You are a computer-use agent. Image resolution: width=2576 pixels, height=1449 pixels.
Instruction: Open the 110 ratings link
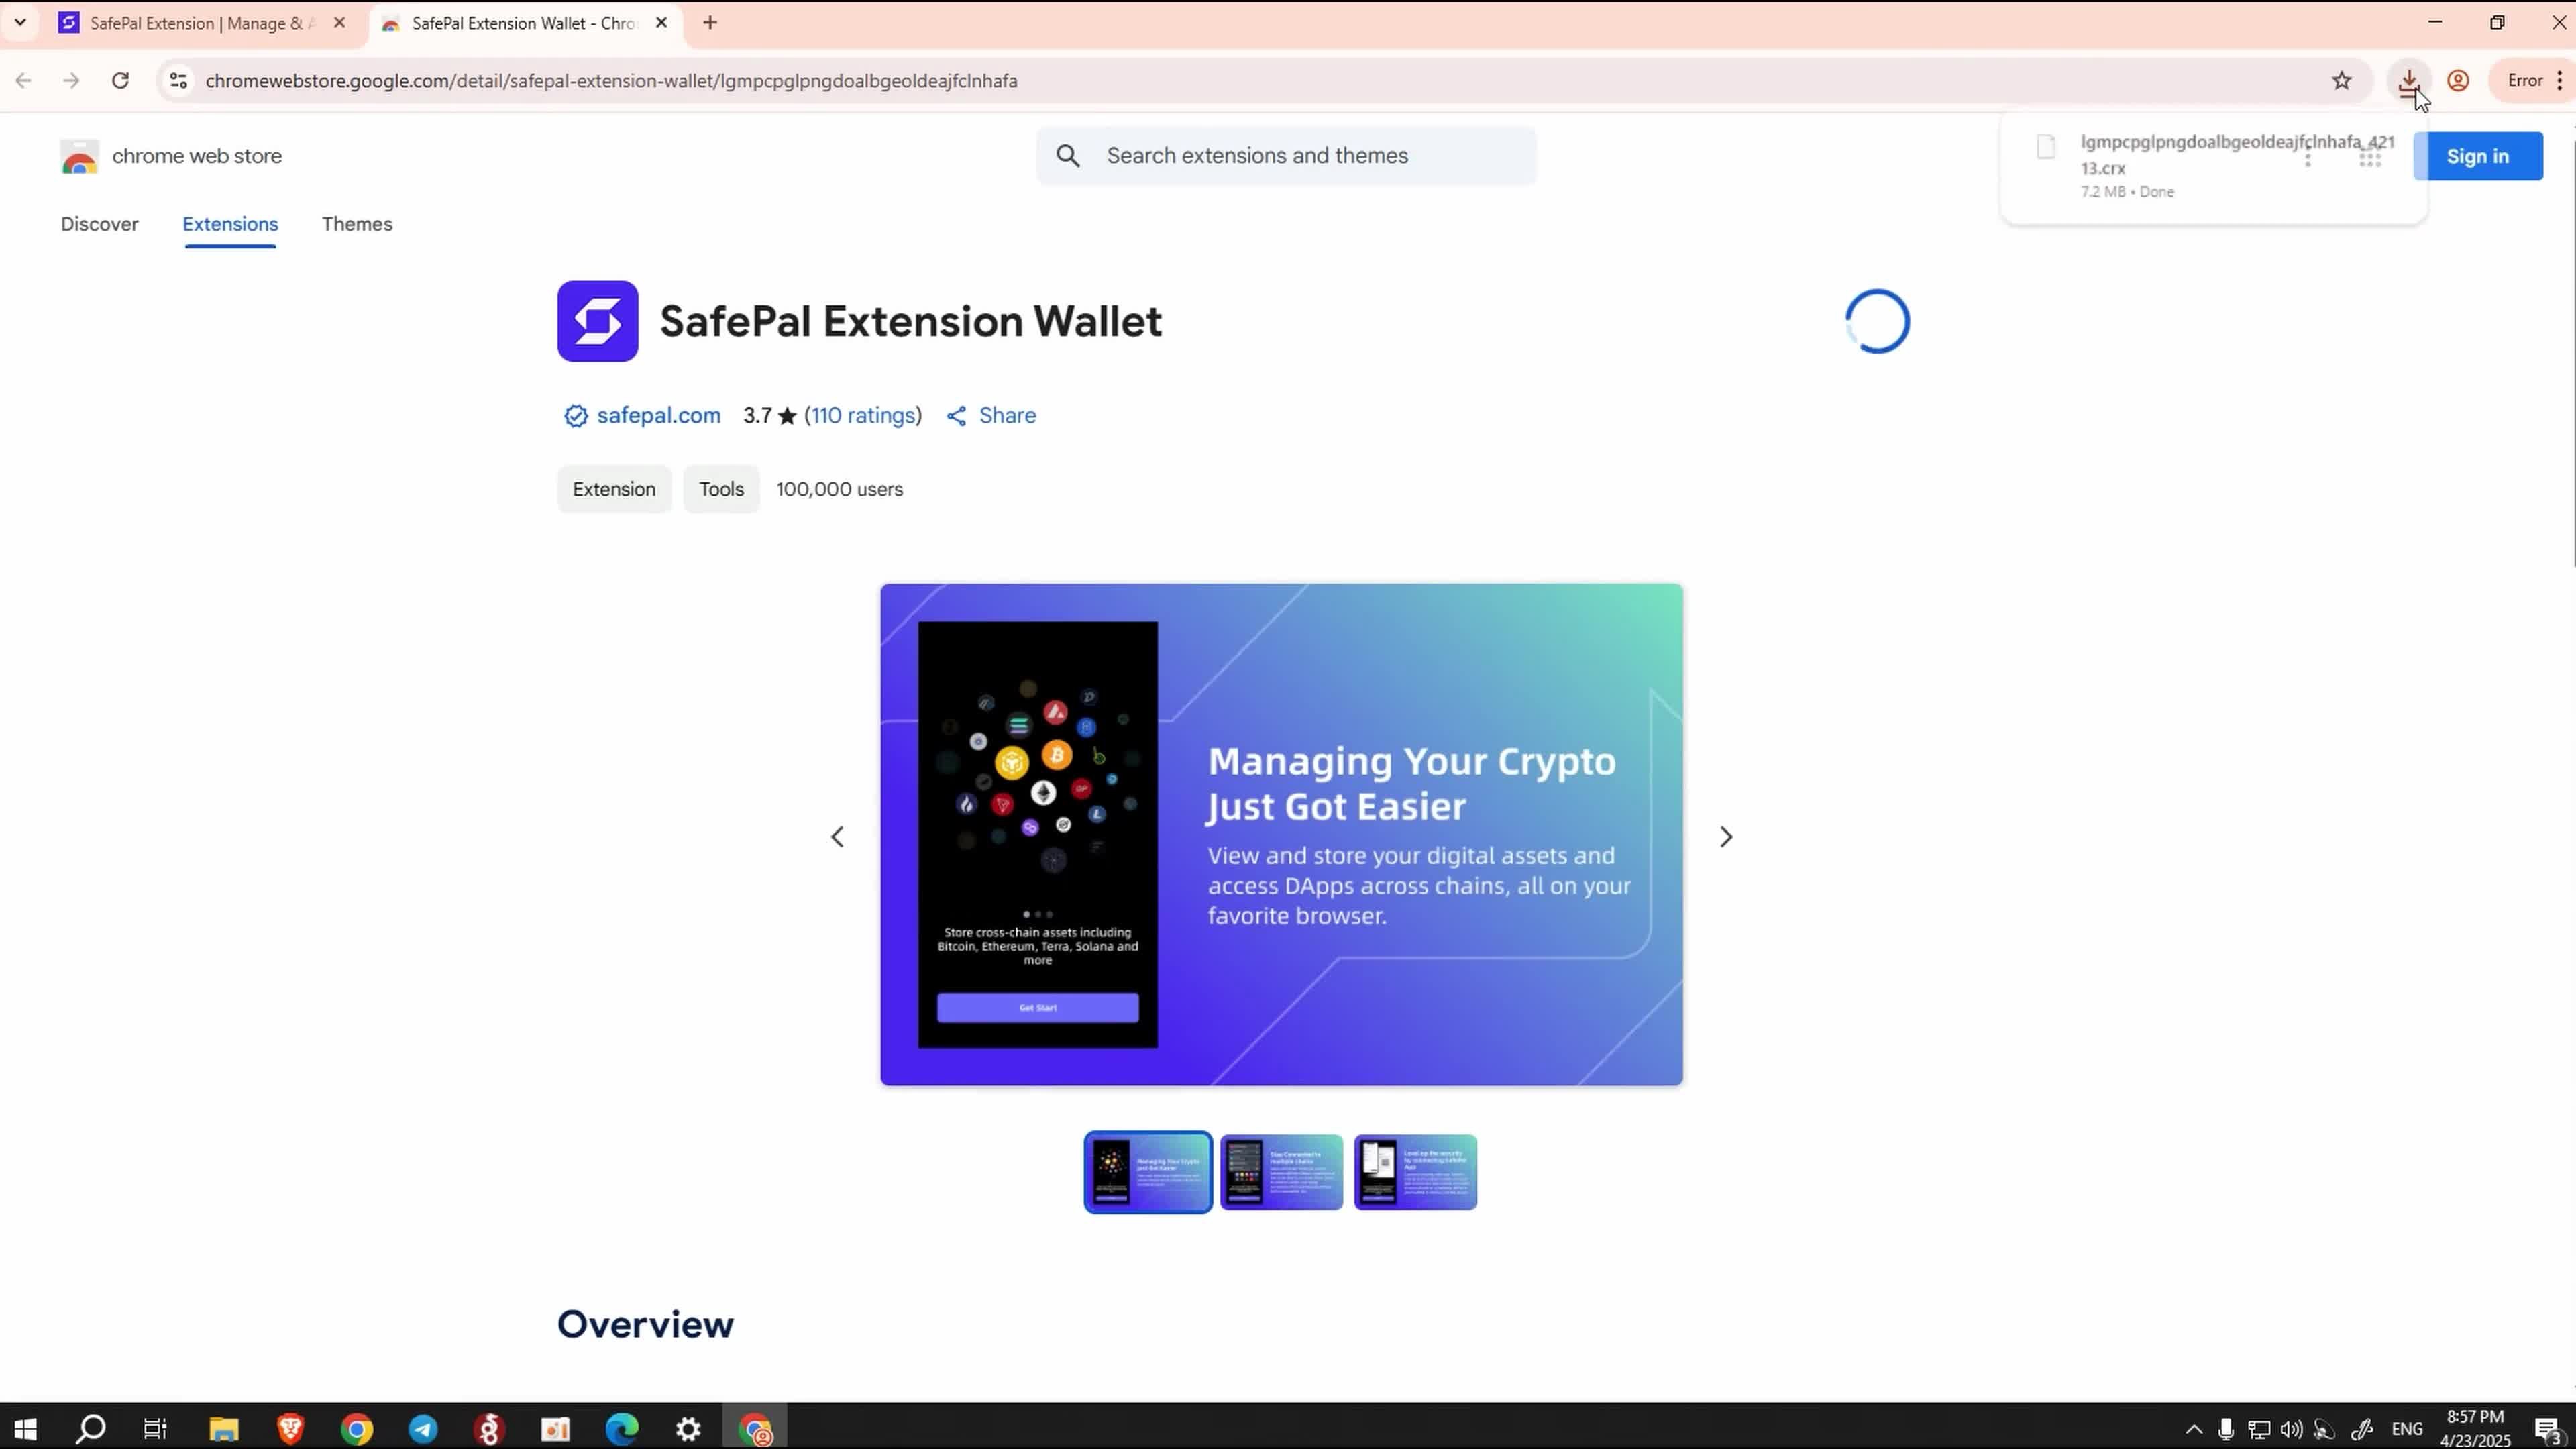click(x=863, y=415)
